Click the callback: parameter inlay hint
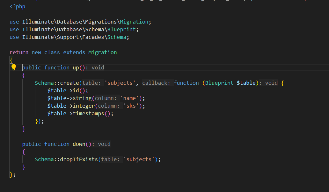Image resolution: width=329 pixels, height=192 pixels. pyautogui.click(x=156, y=83)
